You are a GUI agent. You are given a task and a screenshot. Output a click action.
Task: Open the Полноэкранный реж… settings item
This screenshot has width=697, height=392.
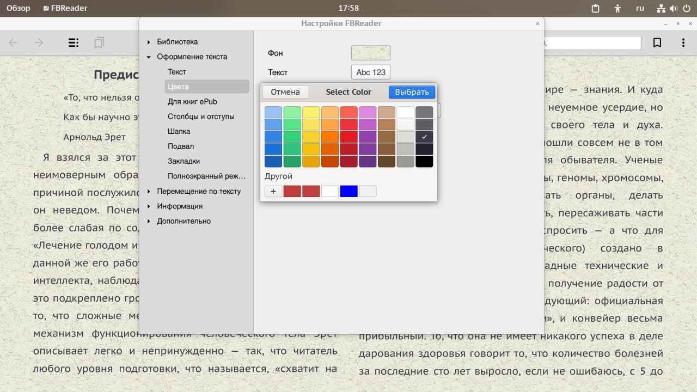pos(207,176)
